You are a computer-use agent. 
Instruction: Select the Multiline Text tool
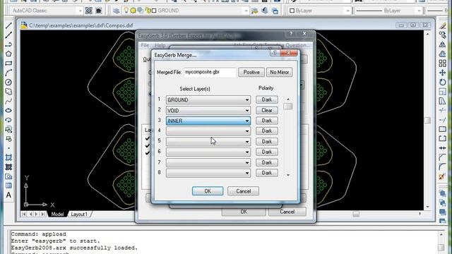pyautogui.click(x=8, y=195)
